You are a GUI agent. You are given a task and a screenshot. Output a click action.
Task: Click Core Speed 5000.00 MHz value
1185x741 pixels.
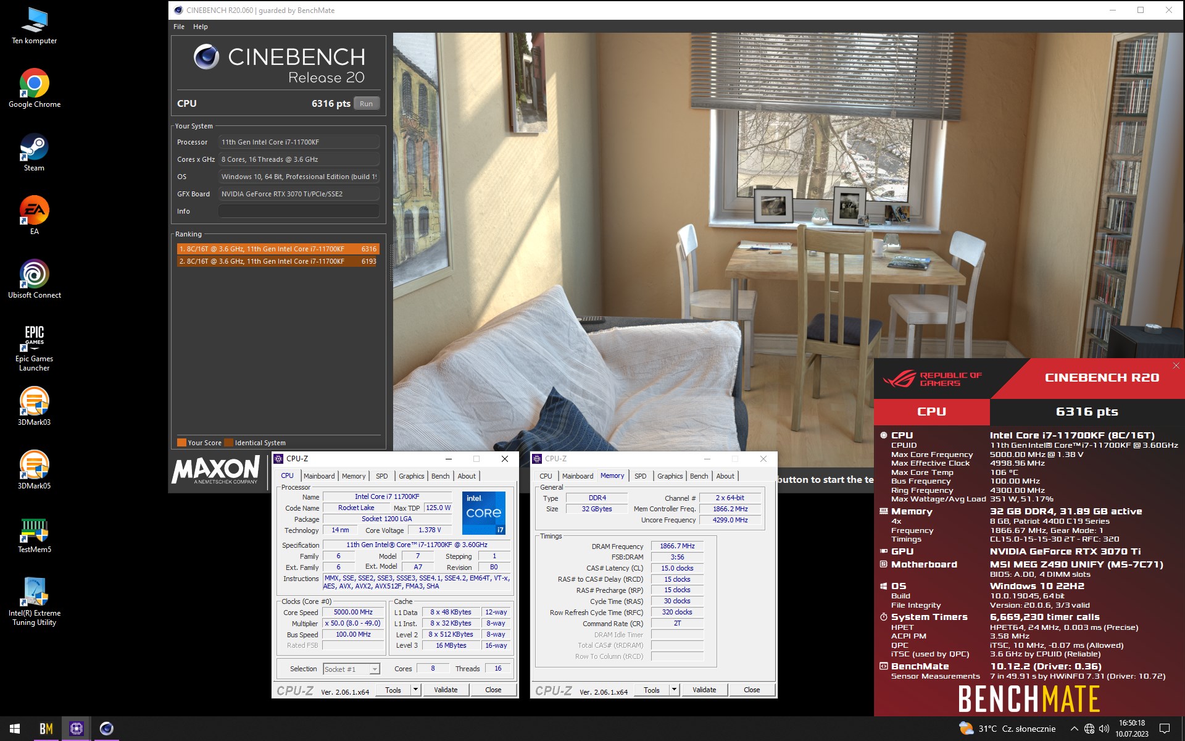point(353,612)
